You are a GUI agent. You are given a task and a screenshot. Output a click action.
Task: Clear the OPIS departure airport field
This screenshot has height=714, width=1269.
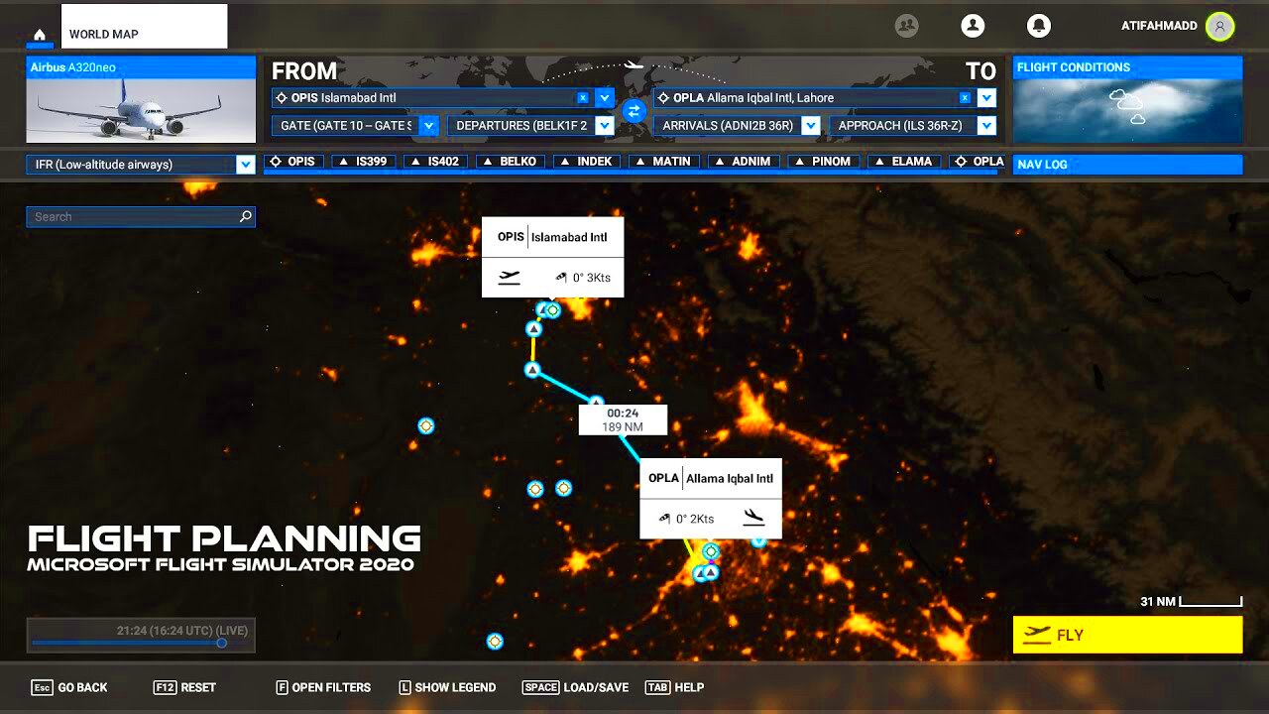pos(583,98)
